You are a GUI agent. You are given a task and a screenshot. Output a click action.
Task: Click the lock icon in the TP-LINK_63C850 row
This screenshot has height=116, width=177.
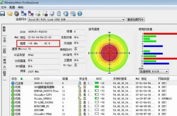[x=80, y=102]
